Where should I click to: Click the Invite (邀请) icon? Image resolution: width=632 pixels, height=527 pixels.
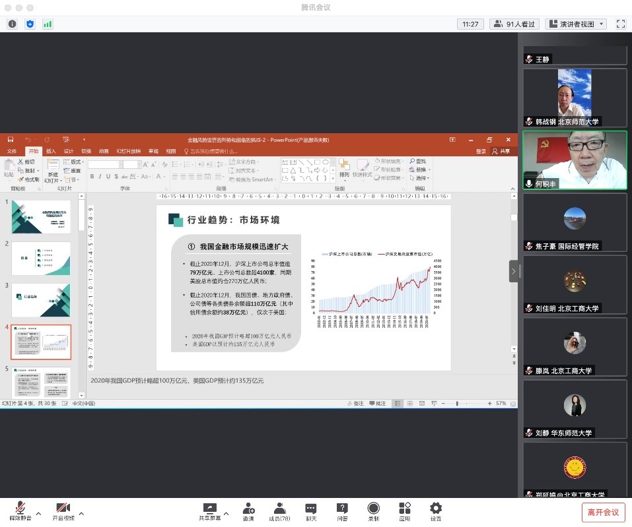coord(248,511)
